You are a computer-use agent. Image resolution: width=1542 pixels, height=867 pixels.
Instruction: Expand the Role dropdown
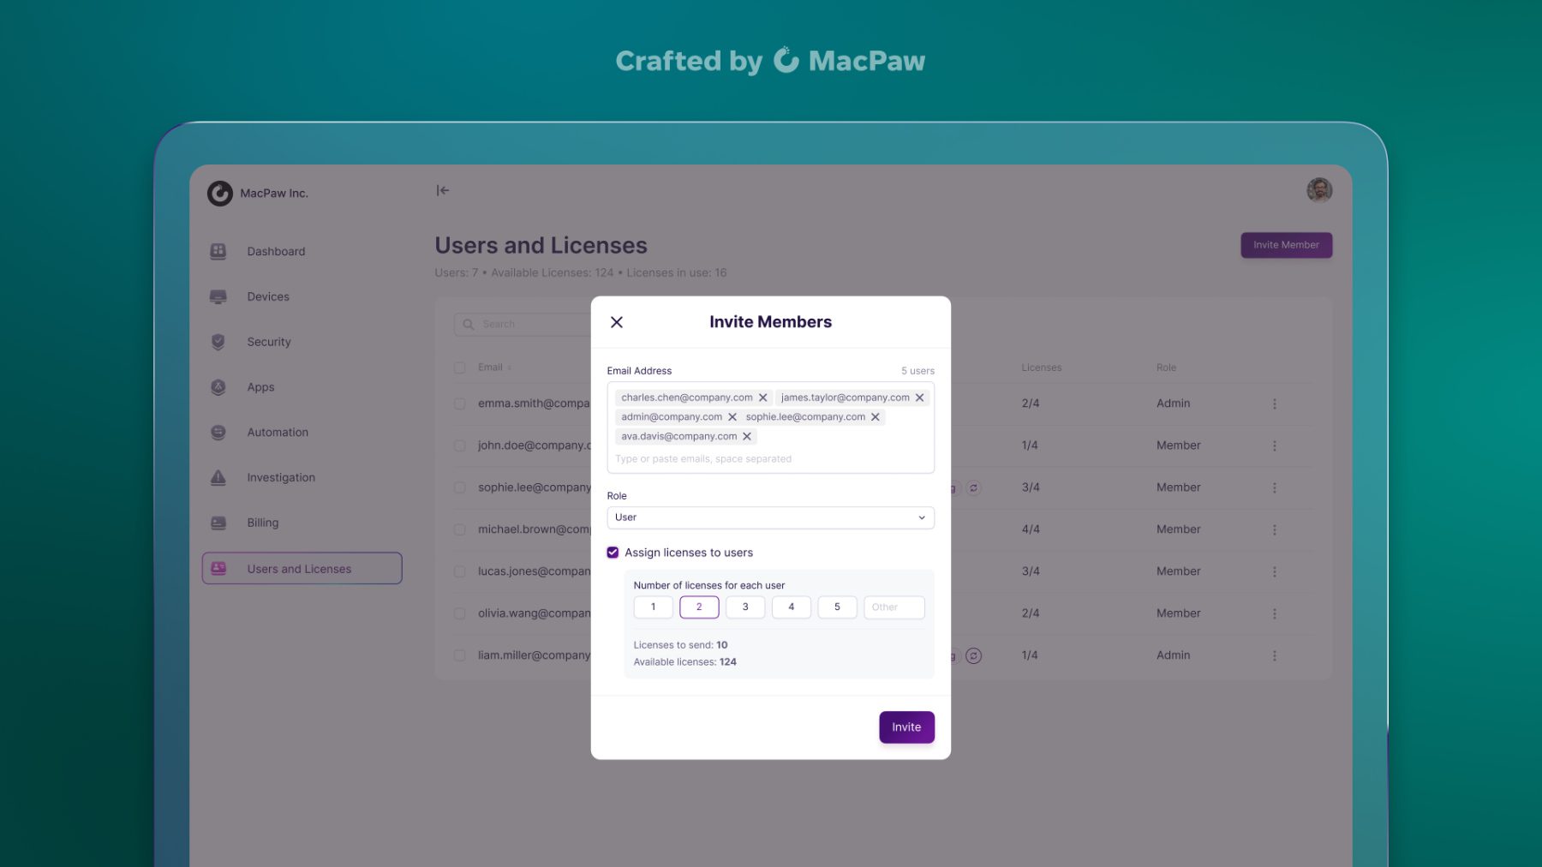coord(770,517)
